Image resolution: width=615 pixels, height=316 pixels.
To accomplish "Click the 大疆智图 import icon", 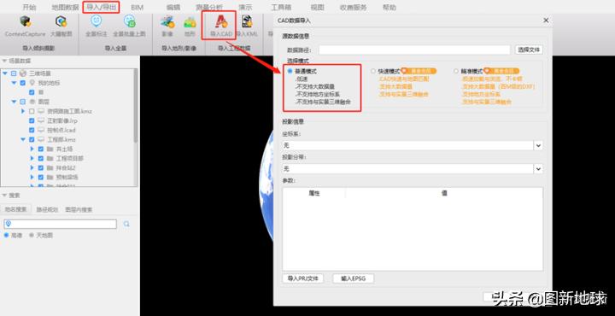I will pyautogui.click(x=61, y=21).
